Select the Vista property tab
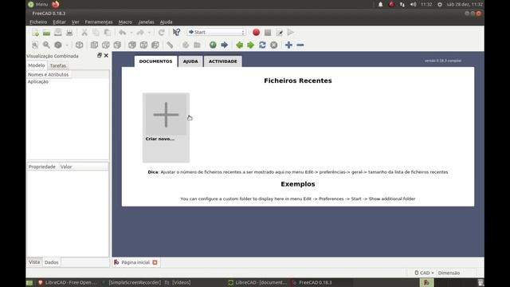The height and width of the screenshot is (287, 510). (34, 262)
